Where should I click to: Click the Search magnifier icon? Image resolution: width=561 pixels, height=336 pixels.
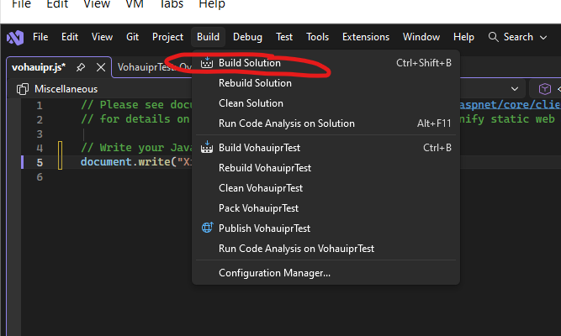pos(493,37)
